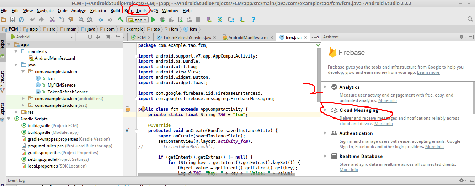Click the Make Project hammer icon
475x186 pixels.
tap(121, 20)
